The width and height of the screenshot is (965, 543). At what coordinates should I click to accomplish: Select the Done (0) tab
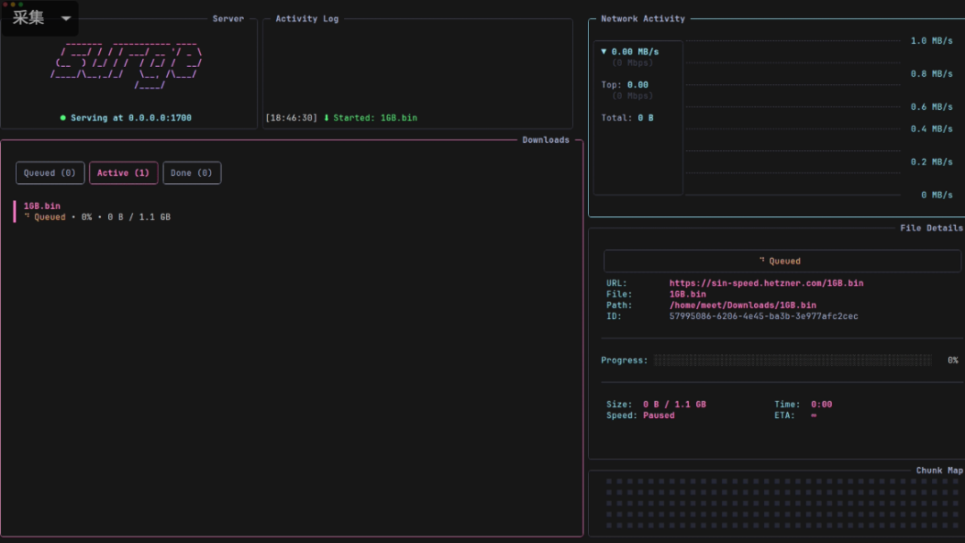191,172
